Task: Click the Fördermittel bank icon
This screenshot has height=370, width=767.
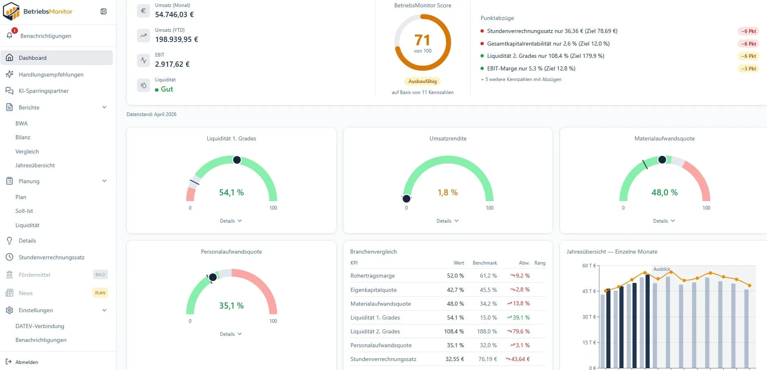Action: (9, 275)
